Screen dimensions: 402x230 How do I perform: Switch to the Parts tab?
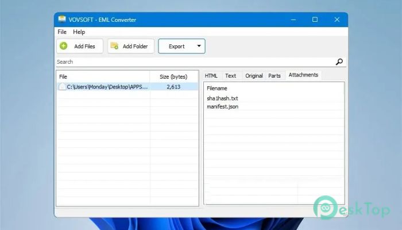275,76
